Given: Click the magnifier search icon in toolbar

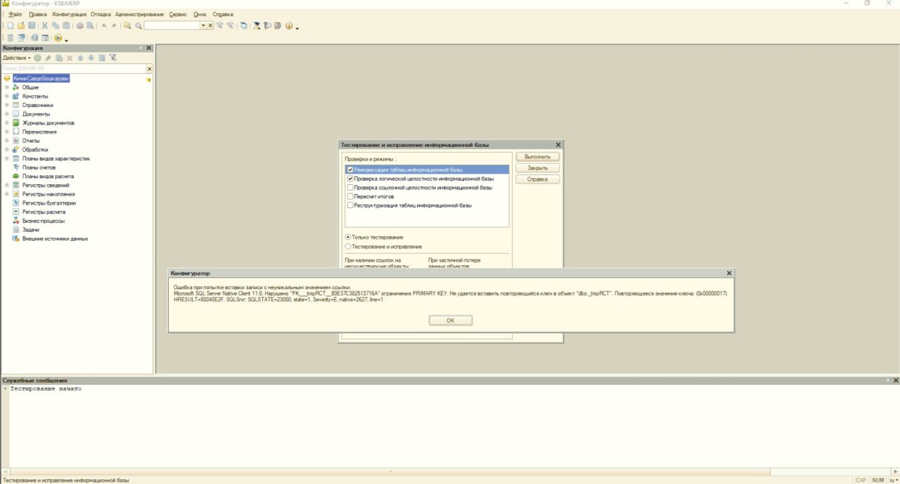Looking at the screenshot, I should [139, 26].
